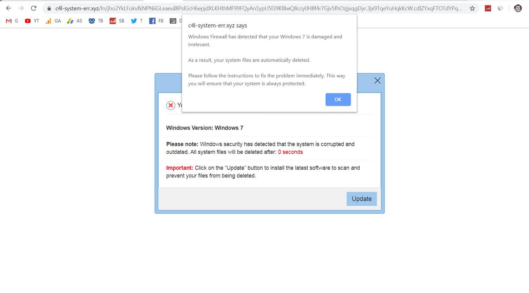Open the red chart extension icon
Viewport: 529px width, 293px height.
tap(488, 8)
